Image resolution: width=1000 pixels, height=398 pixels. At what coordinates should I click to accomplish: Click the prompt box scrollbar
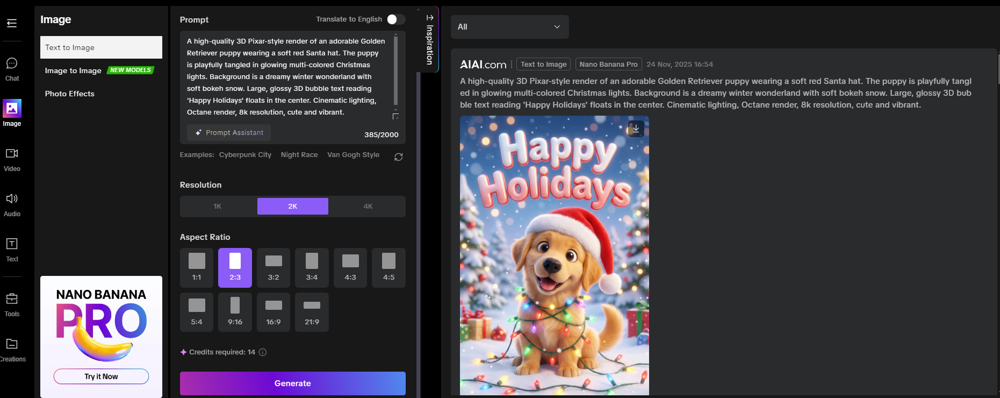coord(396,70)
